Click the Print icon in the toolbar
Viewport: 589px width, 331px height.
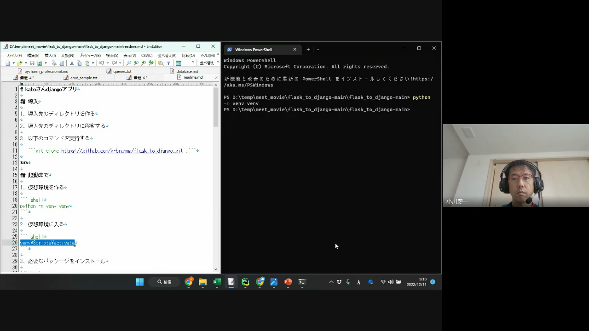point(54,63)
